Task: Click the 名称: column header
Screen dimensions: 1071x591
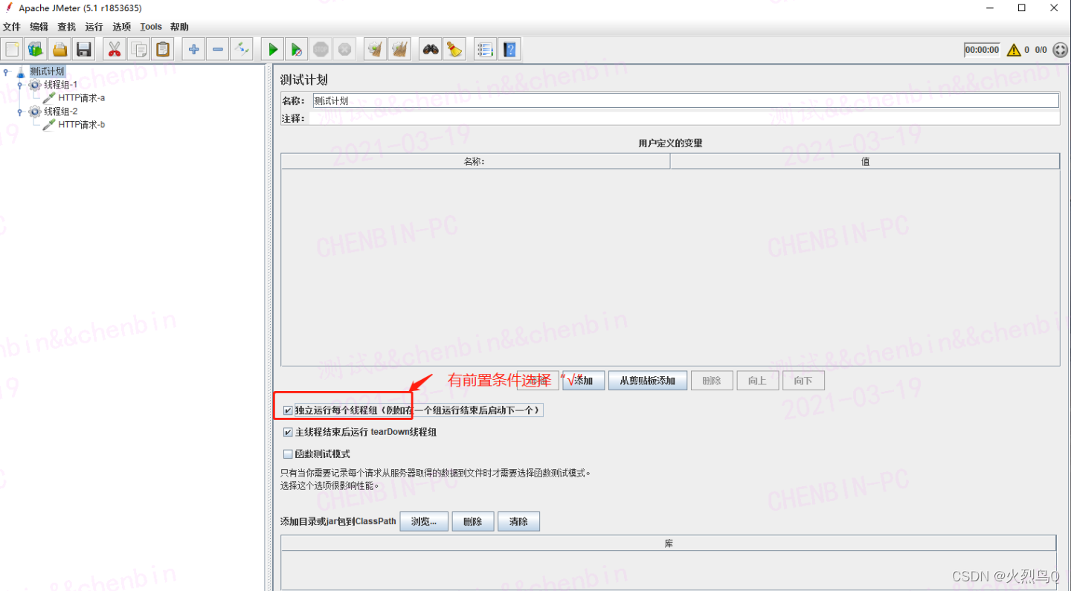Action: click(x=475, y=161)
